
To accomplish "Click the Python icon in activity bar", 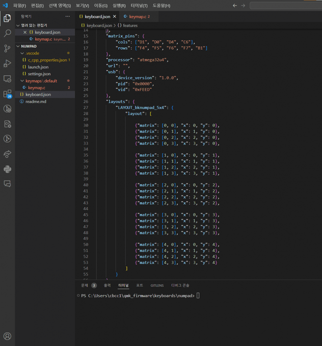I will pos(8,169).
